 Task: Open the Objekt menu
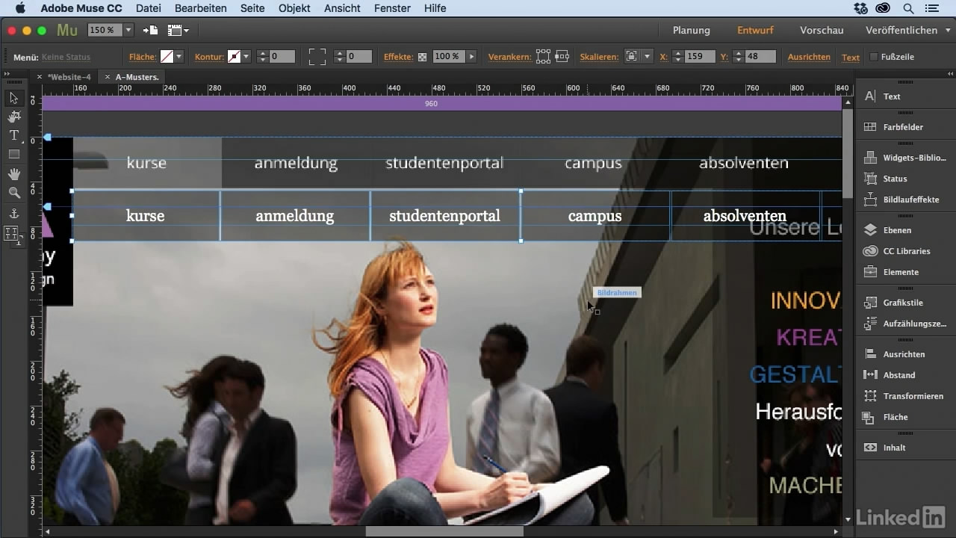pyautogui.click(x=294, y=8)
